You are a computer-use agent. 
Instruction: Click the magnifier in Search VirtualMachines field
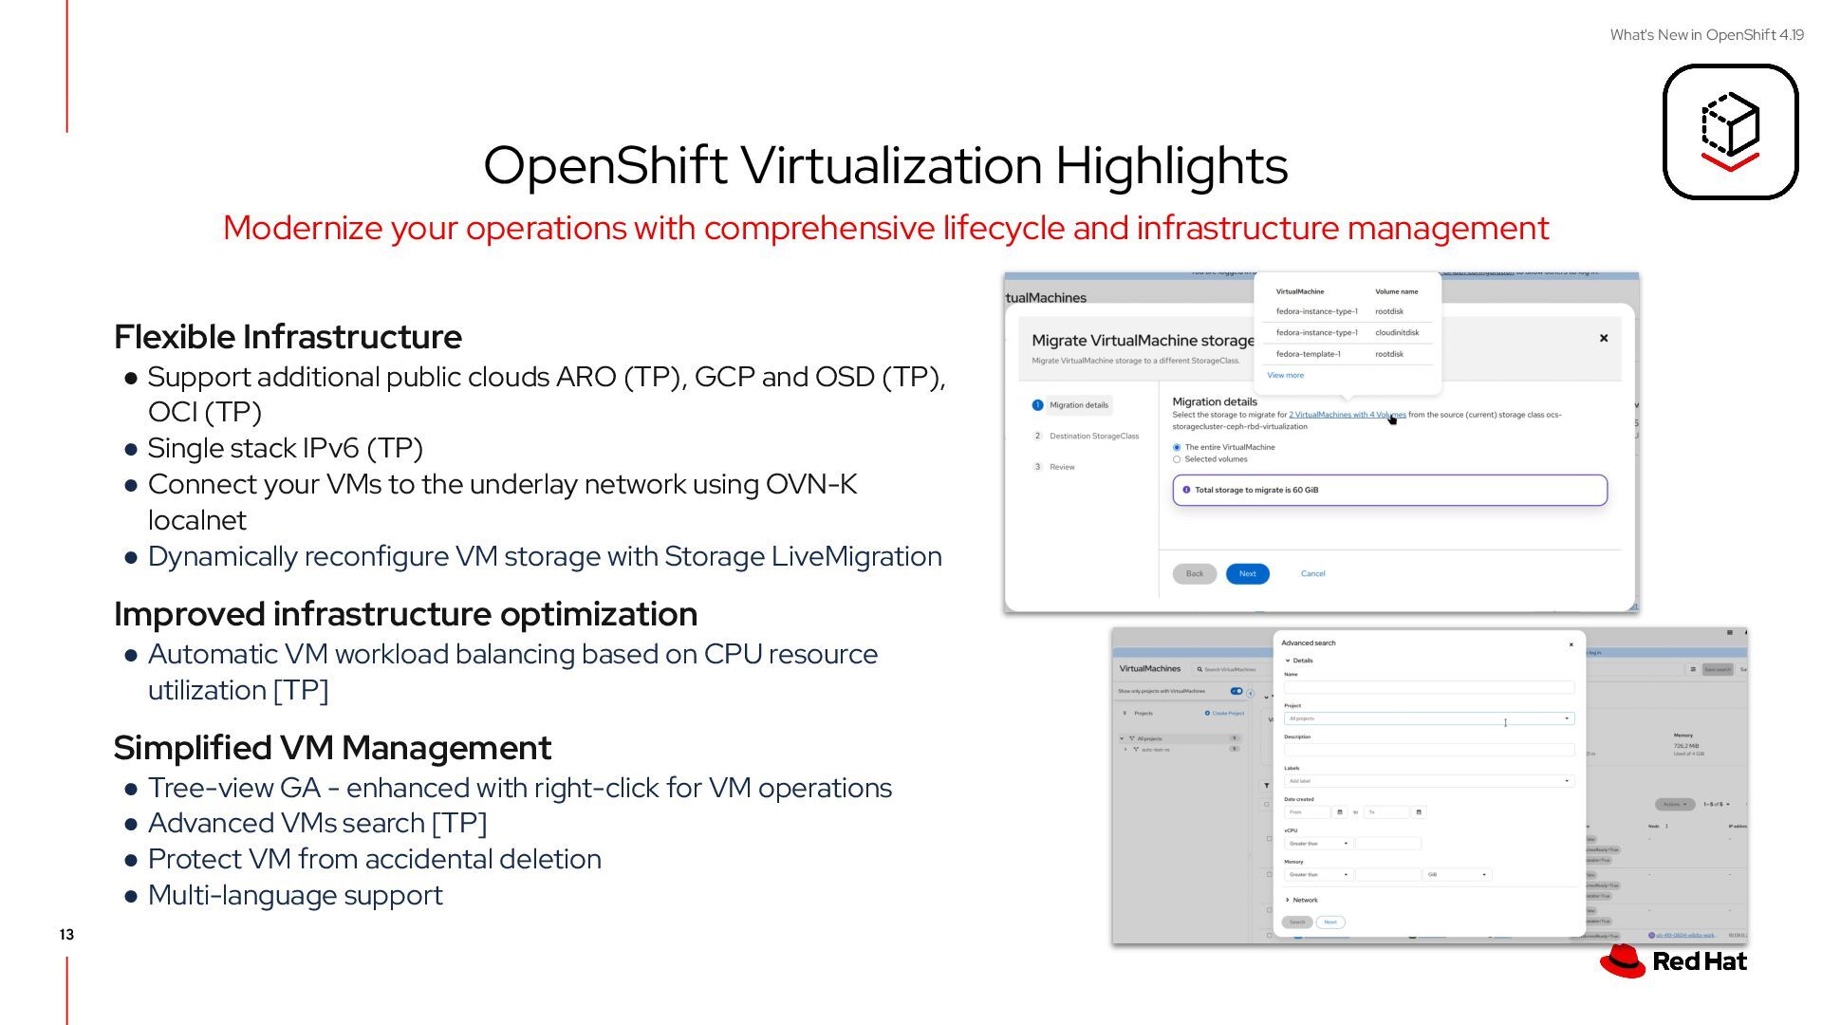tap(1200, 669)
